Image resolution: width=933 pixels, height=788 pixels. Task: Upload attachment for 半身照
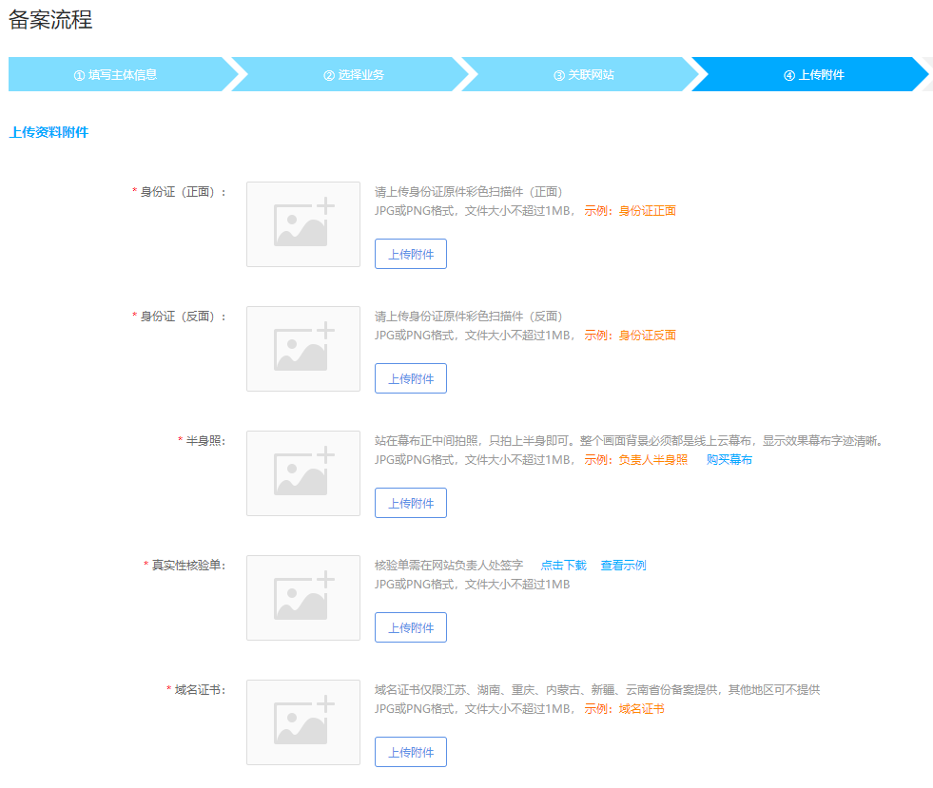pyautogui.click(x=410, y=503)
